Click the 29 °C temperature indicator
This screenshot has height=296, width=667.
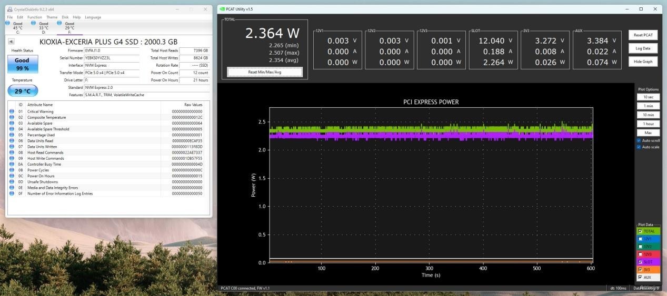coord(22,91)
